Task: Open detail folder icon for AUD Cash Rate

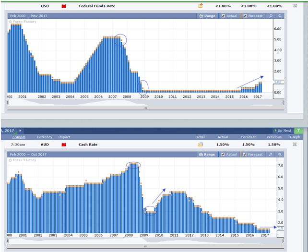Action: tap(201, 144)
